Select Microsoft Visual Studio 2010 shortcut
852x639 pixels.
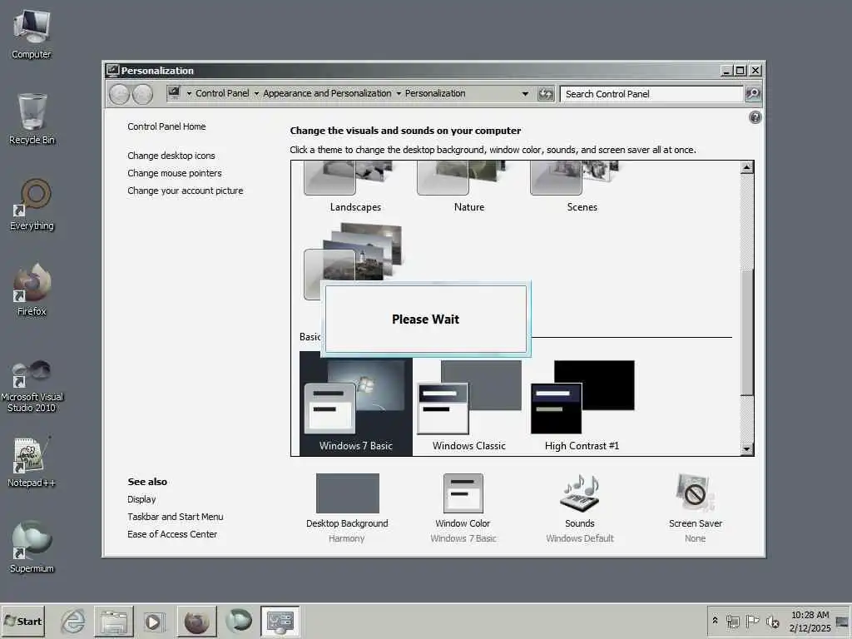click(32, 386)
